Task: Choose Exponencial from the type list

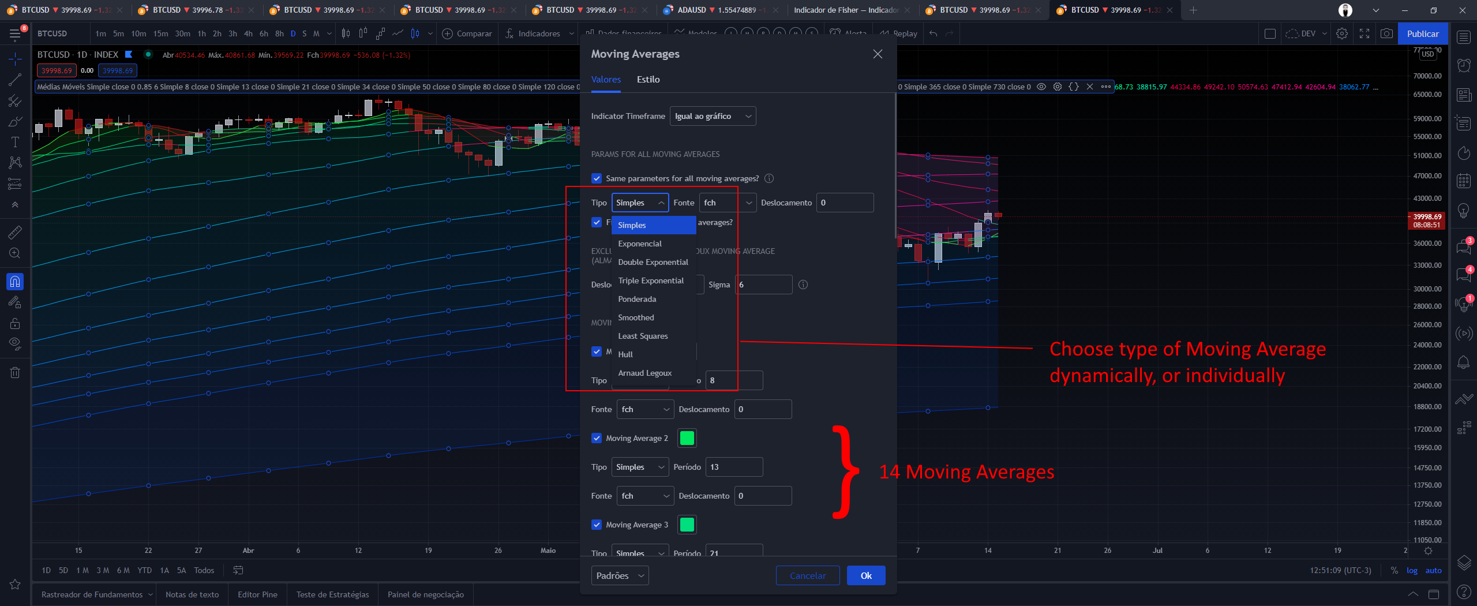Action: [x=654, y=244]
